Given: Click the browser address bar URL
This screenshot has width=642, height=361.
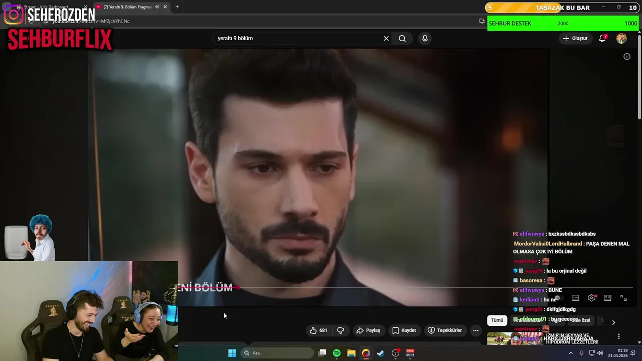Looking at the screenshot, I should click(x=90, y=21).
